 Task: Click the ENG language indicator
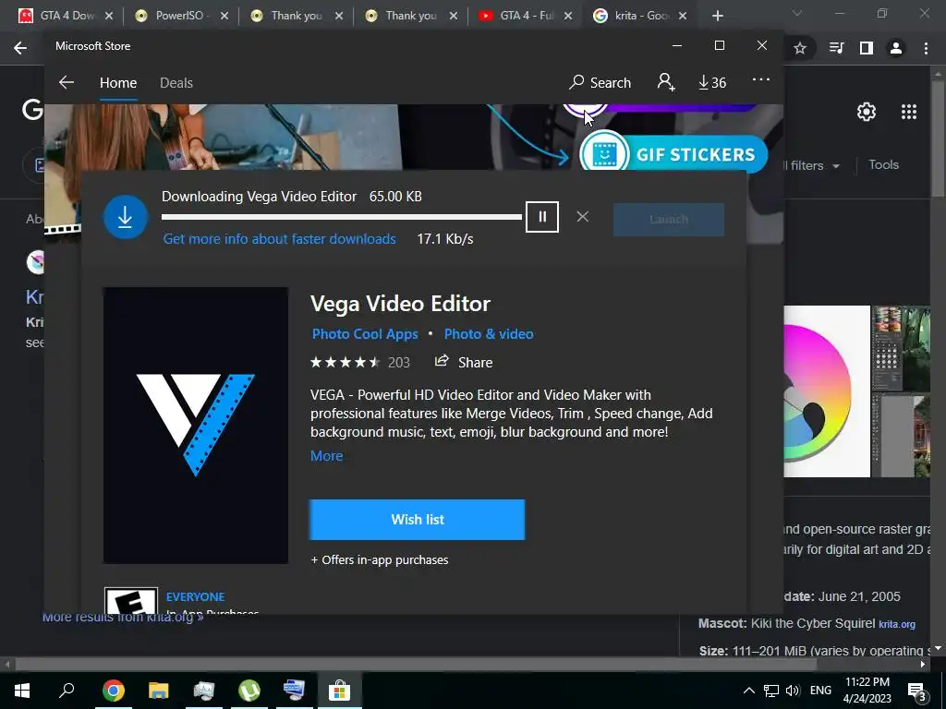tap(820, 691)
